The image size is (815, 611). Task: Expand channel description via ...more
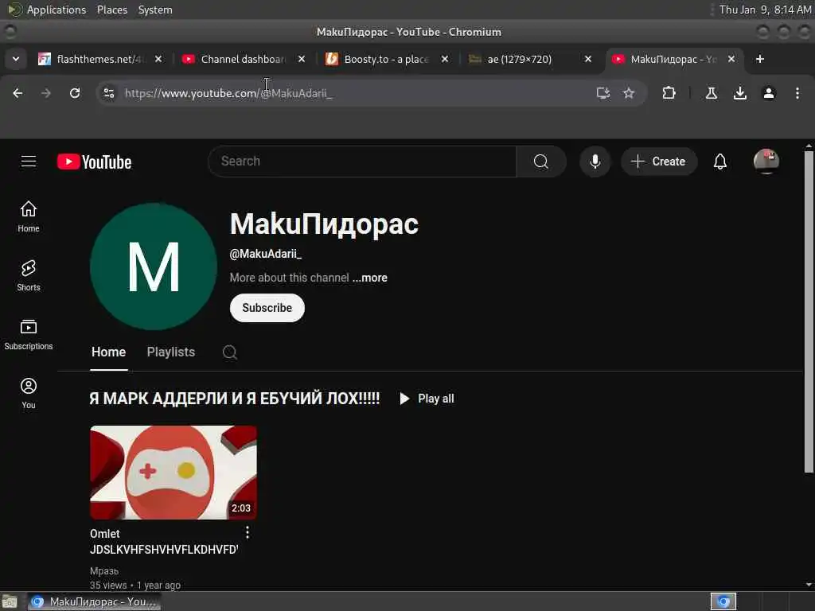(369, 278)
